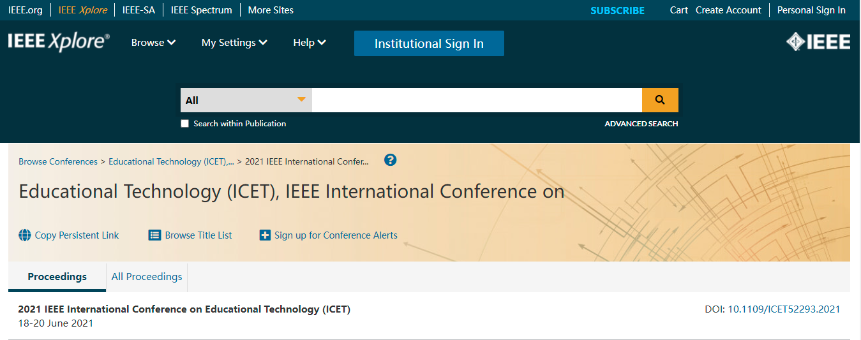
Task: Click Personal Sign In link
Action: pos(811,10)
